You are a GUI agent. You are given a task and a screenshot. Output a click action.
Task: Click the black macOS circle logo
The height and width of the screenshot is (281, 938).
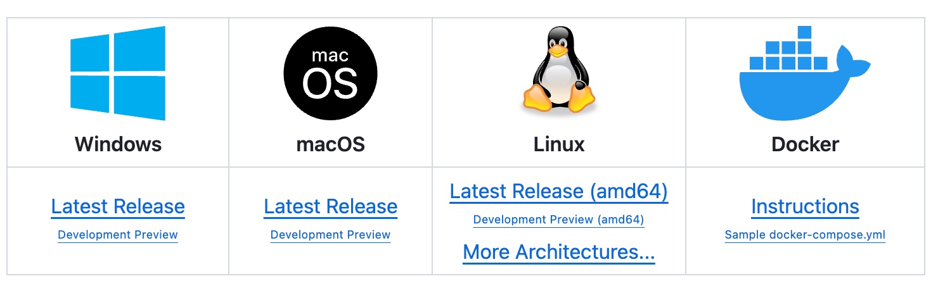coord(330,73)
